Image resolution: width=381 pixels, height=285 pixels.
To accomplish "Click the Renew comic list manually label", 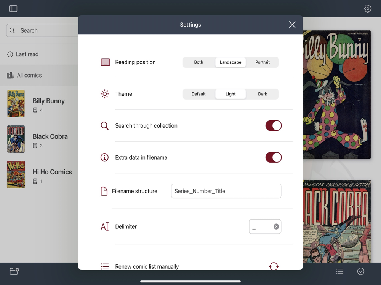I will click(x=147, y=267).
